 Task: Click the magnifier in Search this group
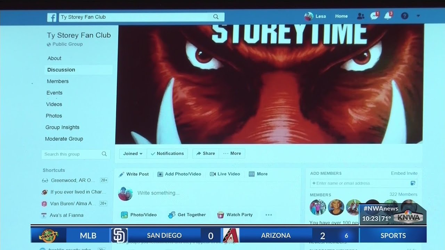104,154
